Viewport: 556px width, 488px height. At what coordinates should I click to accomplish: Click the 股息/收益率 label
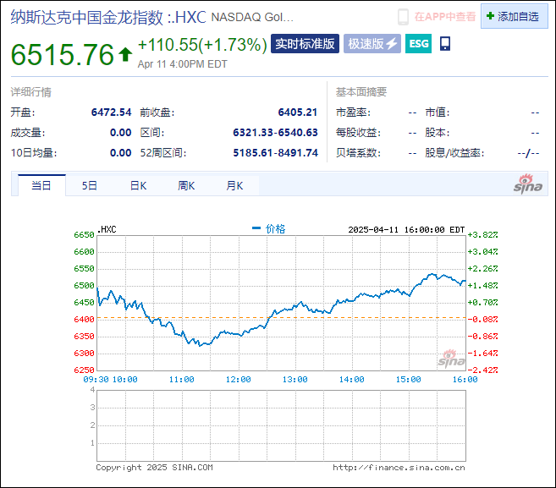point(454,153)
